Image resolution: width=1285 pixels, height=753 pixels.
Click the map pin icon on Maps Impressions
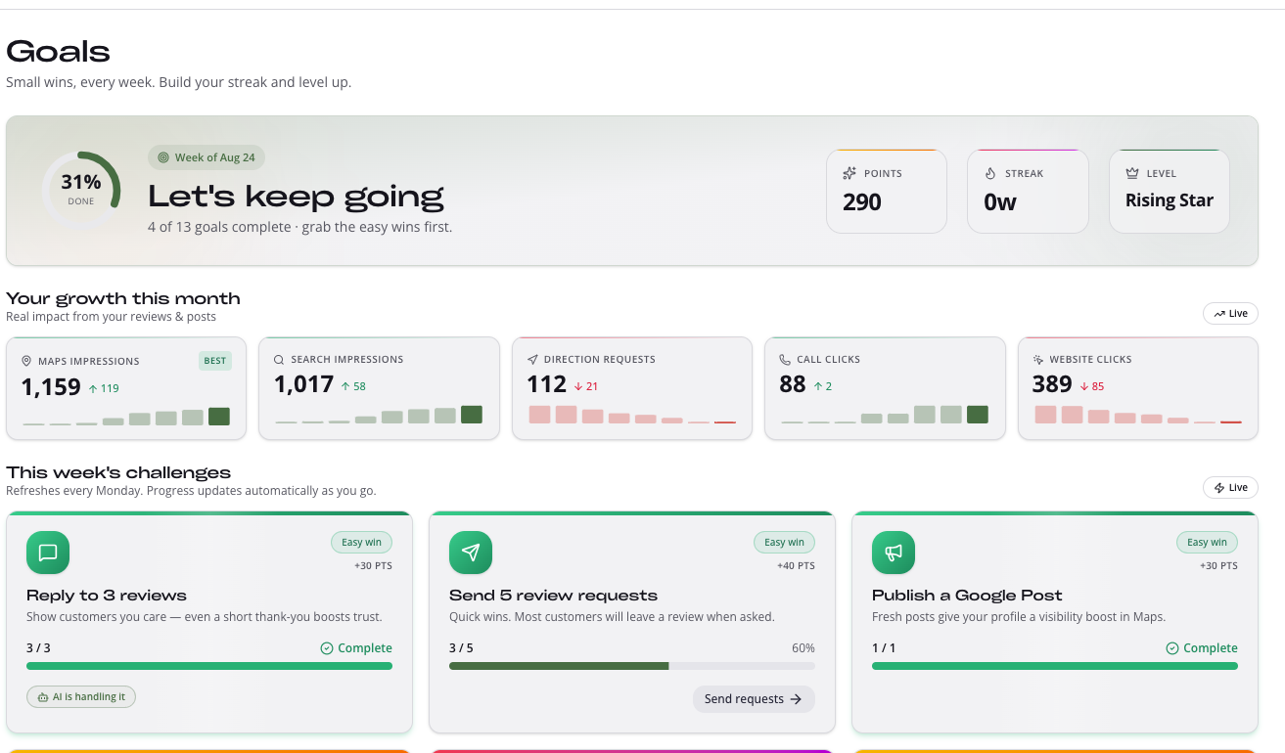click(26, 361)
